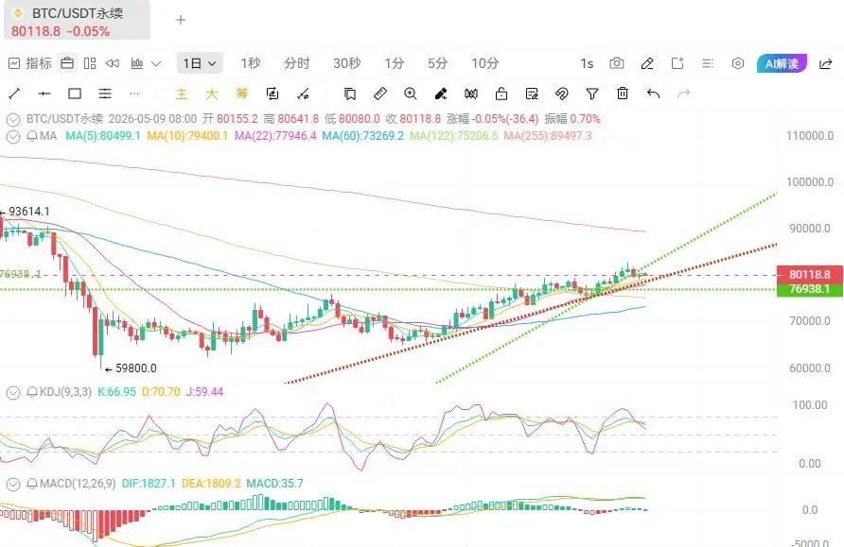Toggle the 筹 chip distribution indicator
Image resolution: width=844 pixels, height=547 pixels.
(241, 94)
